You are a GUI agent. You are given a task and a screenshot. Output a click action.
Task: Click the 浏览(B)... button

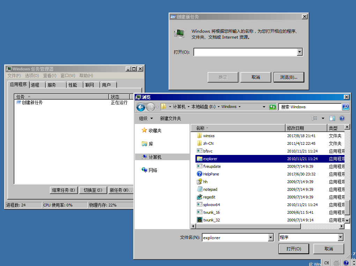289,77
